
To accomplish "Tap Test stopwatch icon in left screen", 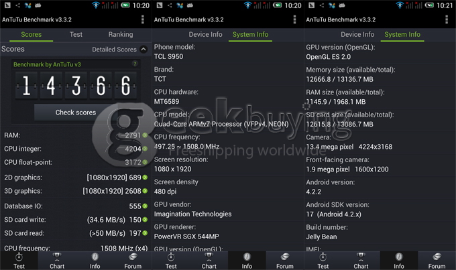I will click(x=19, y=257).
